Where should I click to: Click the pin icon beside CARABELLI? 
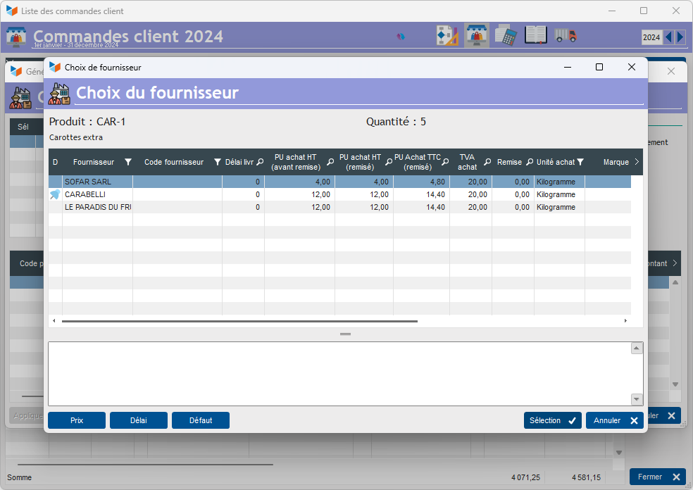pyautogui.click(x=55, y=195)
